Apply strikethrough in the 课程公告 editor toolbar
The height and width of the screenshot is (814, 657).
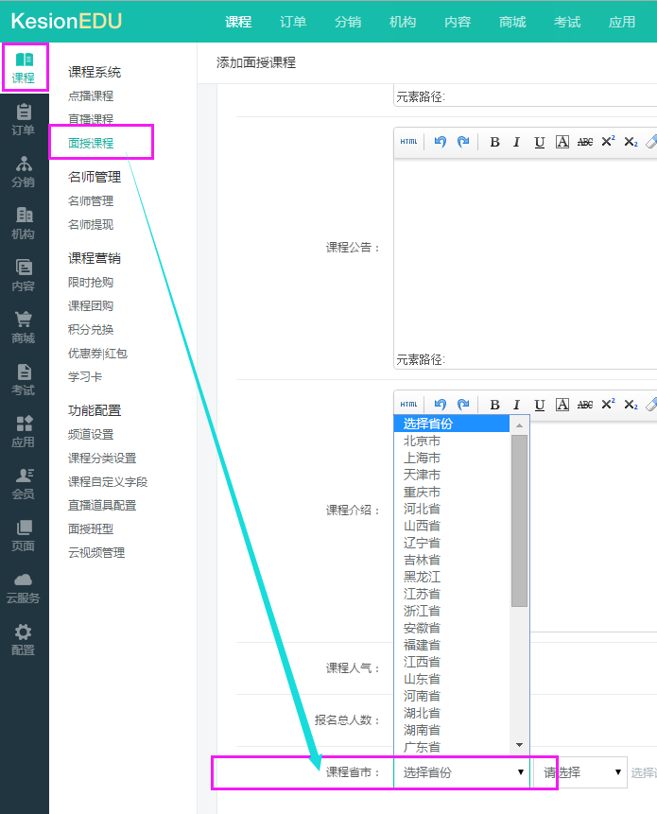(585, 142)
